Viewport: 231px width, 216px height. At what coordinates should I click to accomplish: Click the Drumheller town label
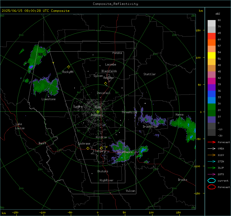[150, 127]
